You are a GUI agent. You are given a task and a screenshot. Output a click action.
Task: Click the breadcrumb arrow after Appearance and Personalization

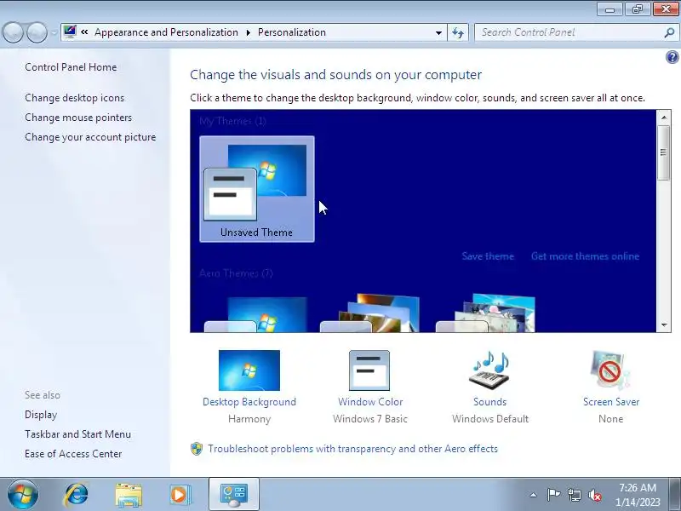(248, 32)
